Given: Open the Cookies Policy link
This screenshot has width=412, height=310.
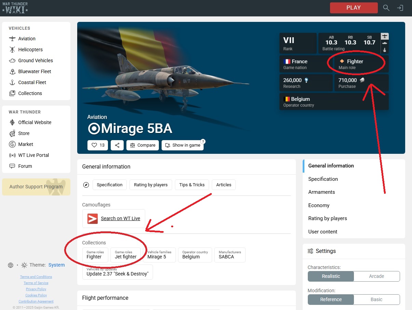Looking at the screenshot, I should coord(36,295).
